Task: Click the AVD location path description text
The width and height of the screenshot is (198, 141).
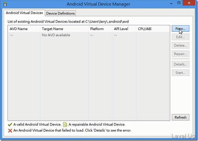Action: coord(68,22)
